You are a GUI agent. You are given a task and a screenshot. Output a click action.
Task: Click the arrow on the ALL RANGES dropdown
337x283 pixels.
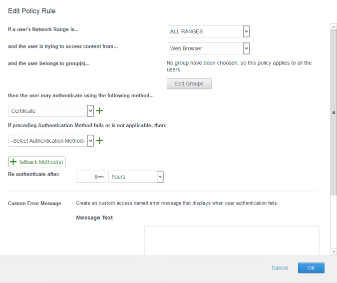point(246,31)
